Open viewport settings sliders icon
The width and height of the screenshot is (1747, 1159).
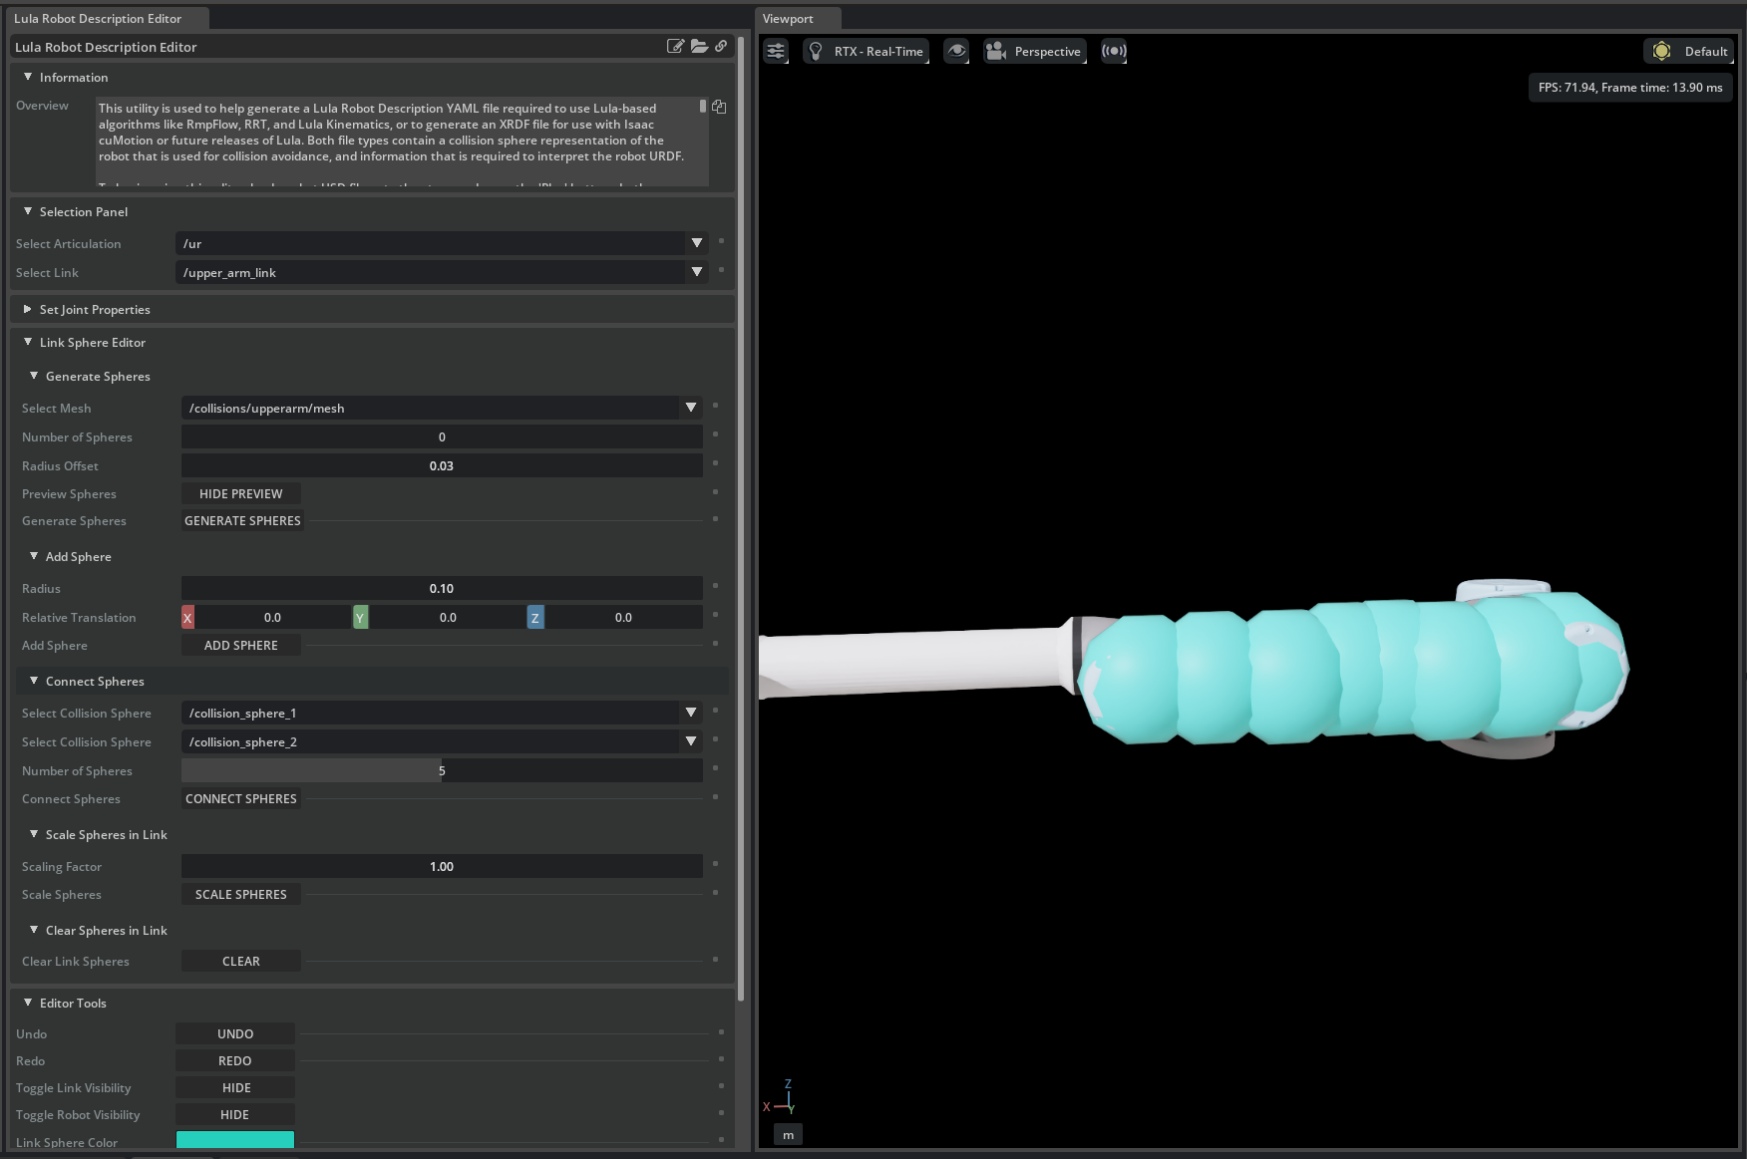[776, 51]
